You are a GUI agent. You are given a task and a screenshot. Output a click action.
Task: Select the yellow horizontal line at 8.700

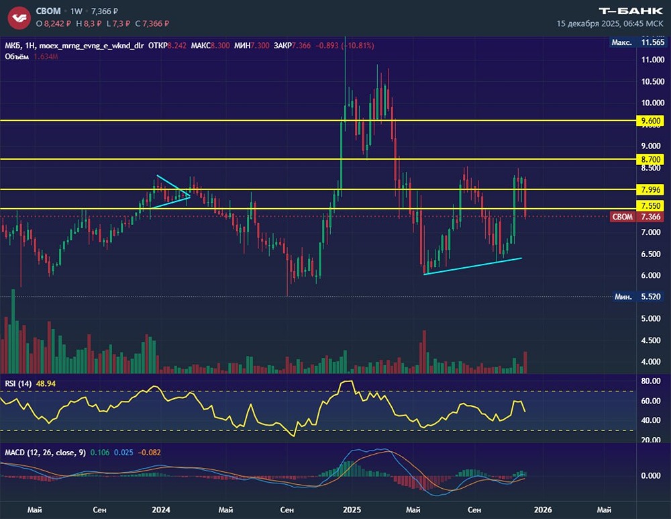click(318, 159)
